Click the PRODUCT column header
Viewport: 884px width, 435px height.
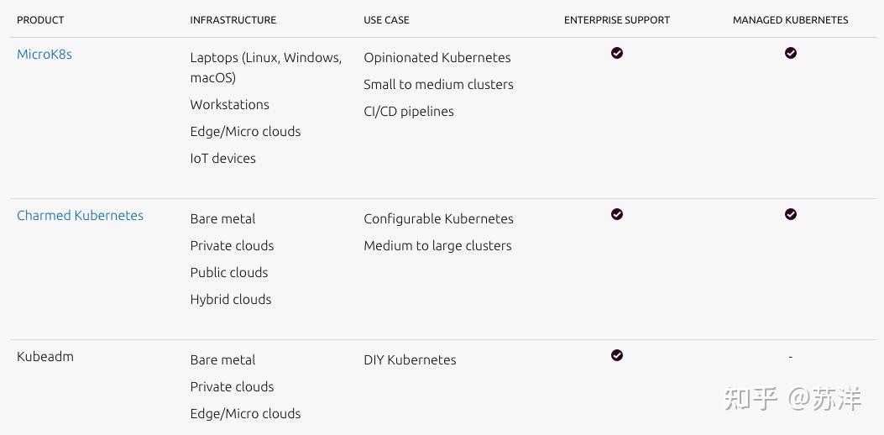click(40, 20)
